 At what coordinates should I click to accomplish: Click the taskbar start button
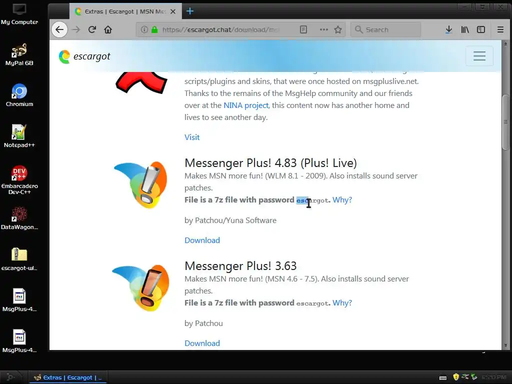(10, 377)
